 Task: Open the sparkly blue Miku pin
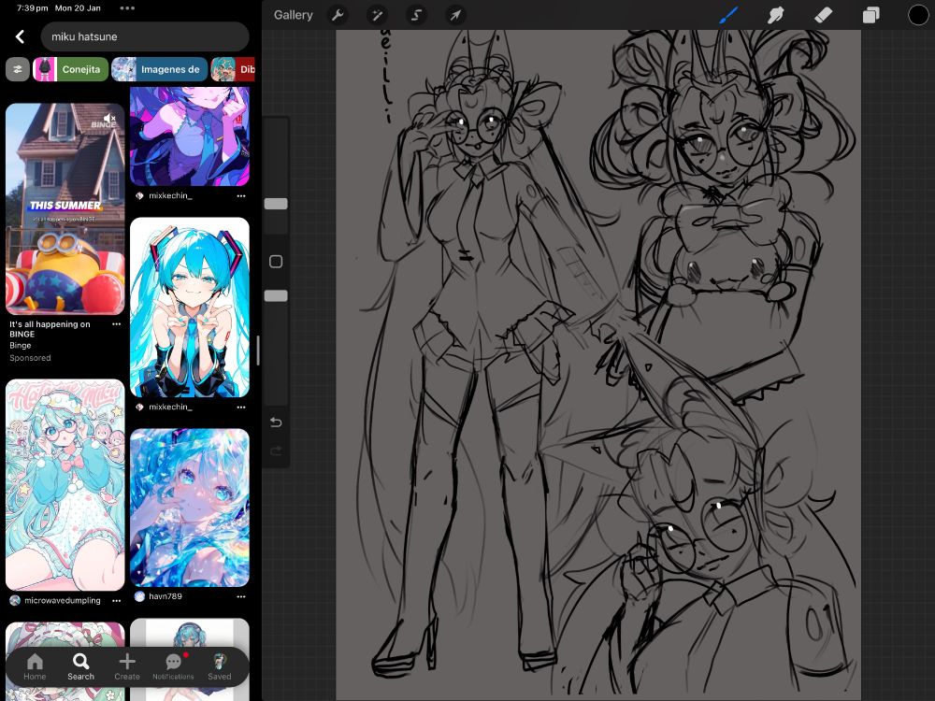tap(190, 508)
